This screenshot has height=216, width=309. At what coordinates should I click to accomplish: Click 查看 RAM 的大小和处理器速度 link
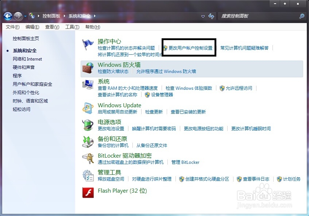[x=128, y=88]
